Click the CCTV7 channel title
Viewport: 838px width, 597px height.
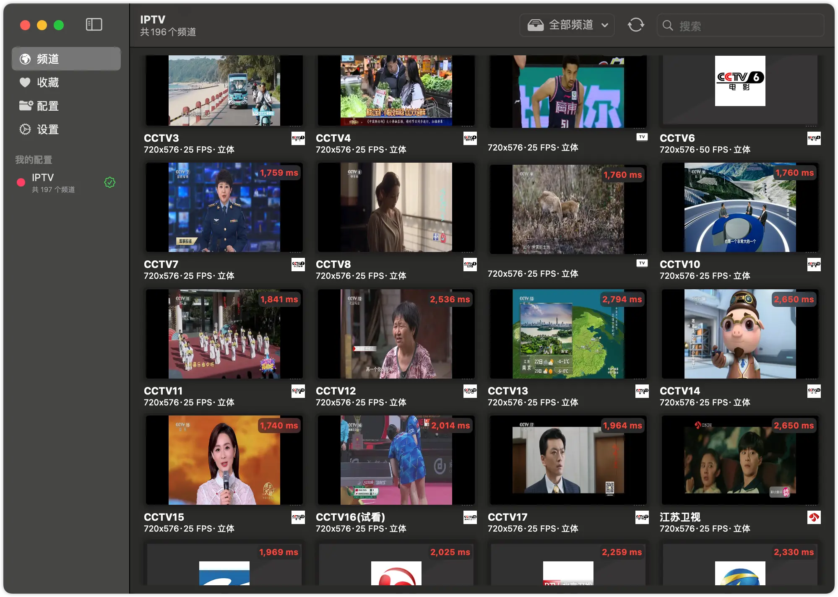(161, 265)
